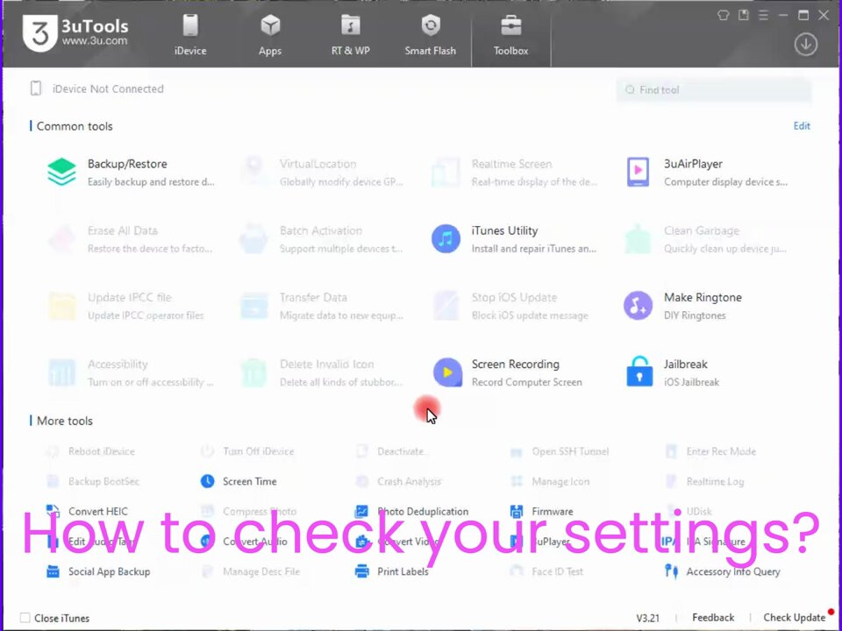Screen dimensions: 842x631
Task: Click the greyed Clean Garbage icon
Action: 638,238
